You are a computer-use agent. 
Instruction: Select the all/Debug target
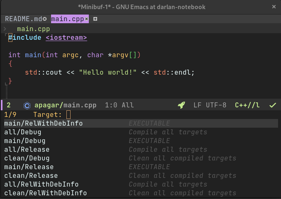(141, 132)
